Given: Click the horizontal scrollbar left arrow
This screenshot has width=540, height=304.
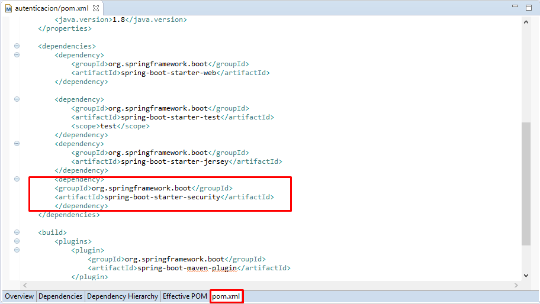Looking at the screenshot, I should [25, 285].
